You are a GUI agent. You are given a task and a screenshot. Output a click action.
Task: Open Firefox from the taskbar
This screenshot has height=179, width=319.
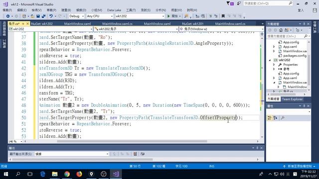79,174
